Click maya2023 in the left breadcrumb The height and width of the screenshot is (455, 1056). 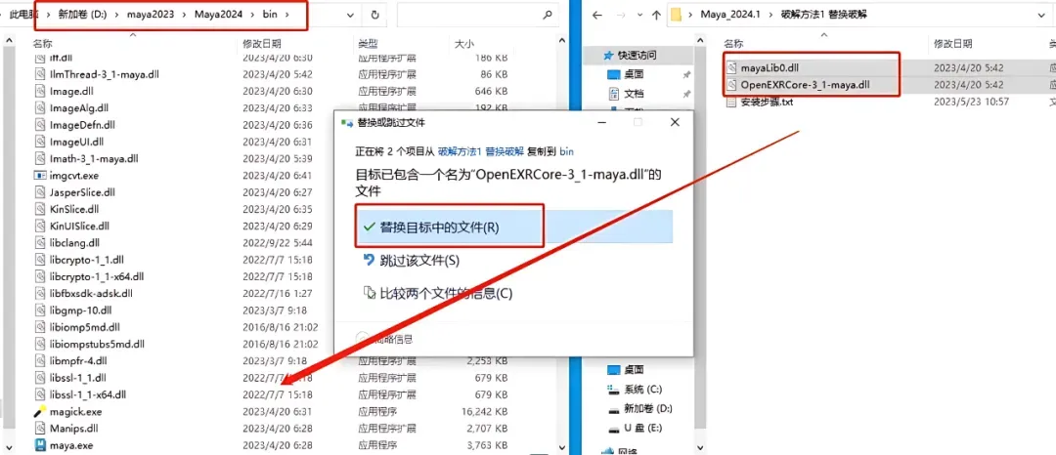point(149,15)
